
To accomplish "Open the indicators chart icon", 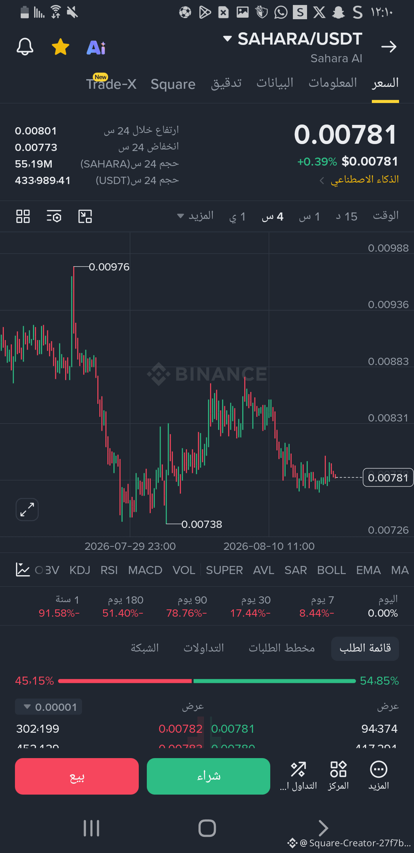I will [x=23, y=570].
